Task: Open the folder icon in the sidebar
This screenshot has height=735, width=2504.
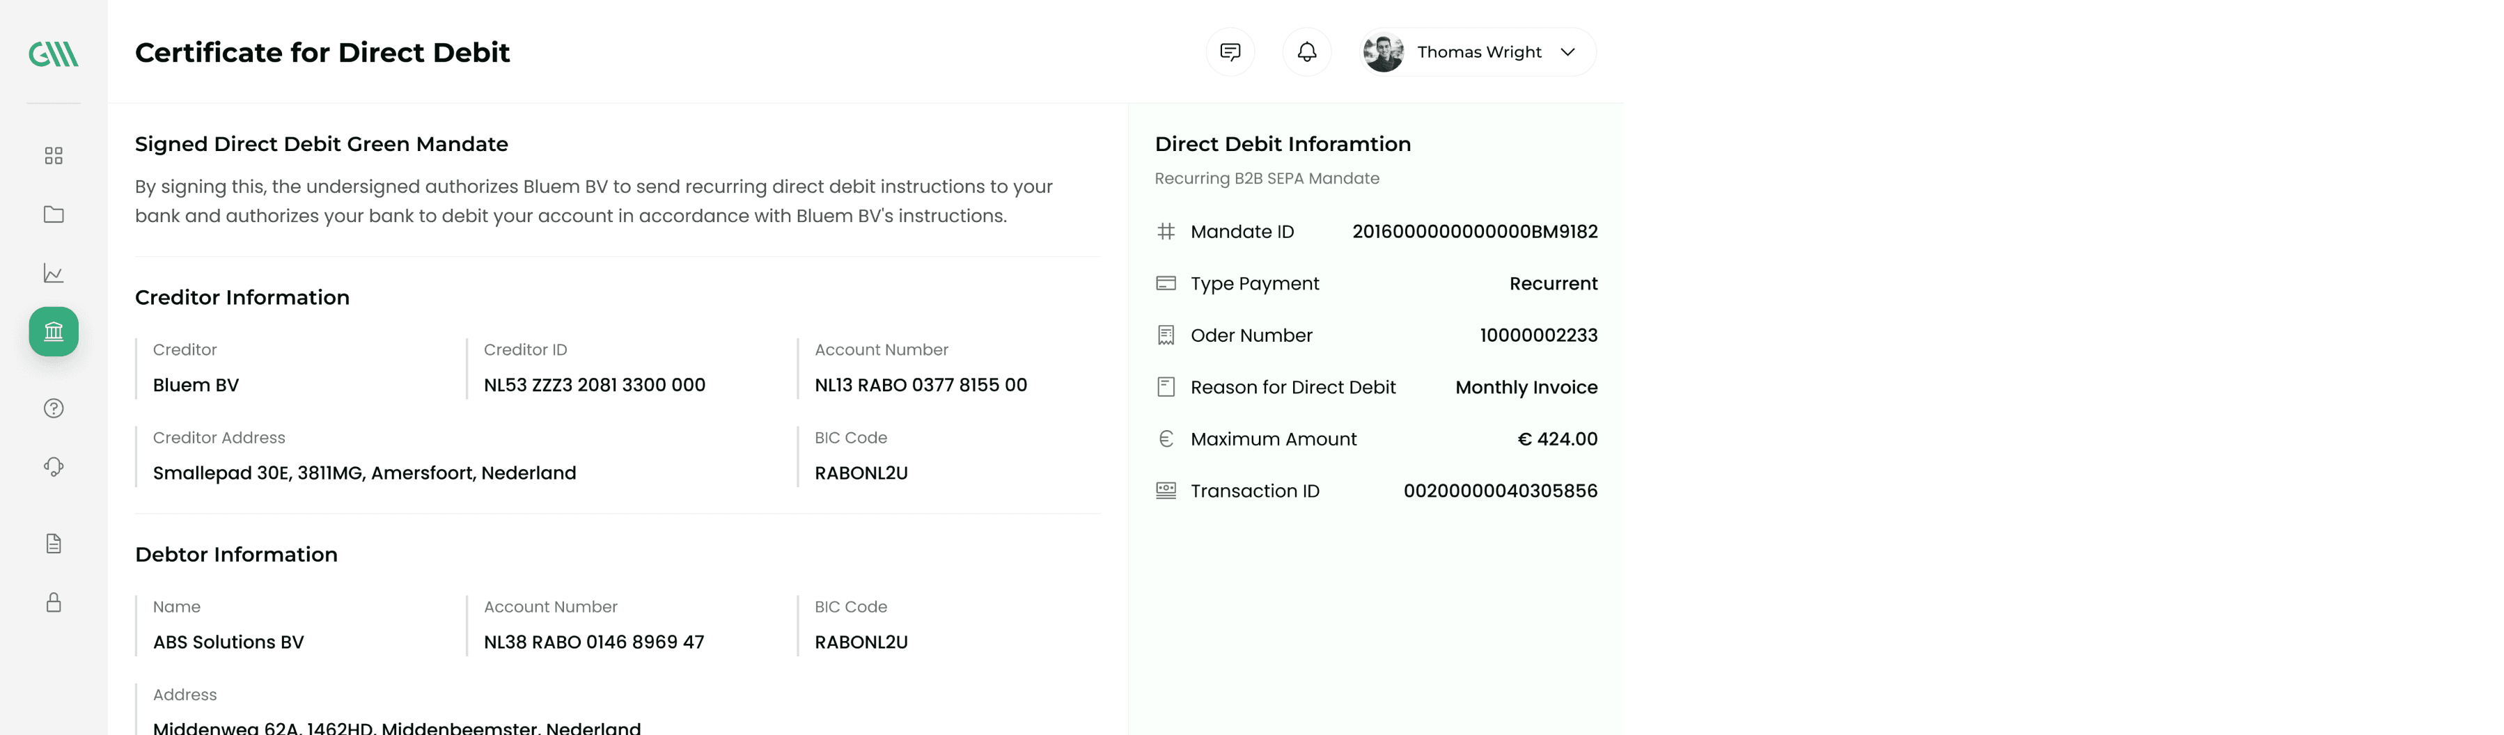Action: coord(54,215)
